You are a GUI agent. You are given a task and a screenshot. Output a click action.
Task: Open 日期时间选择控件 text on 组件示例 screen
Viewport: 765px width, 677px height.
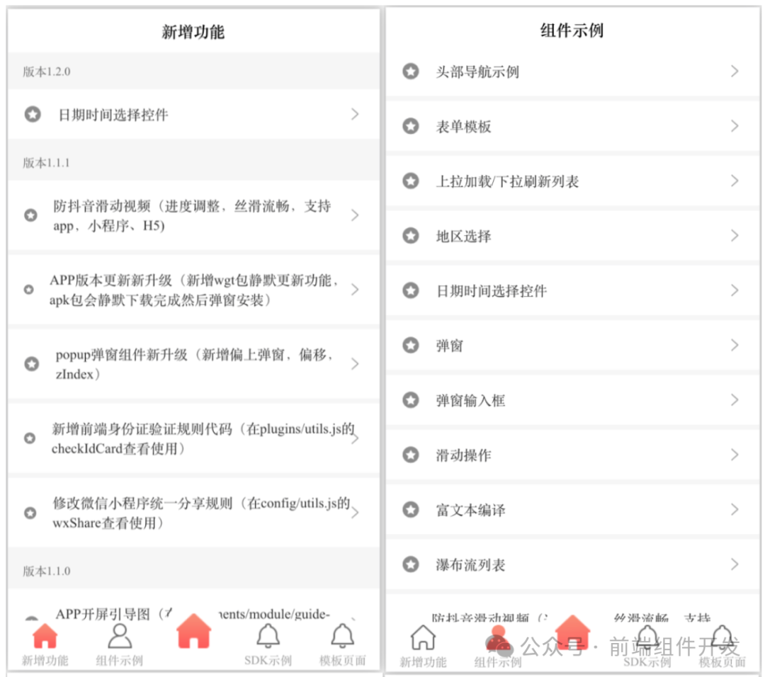492,291
